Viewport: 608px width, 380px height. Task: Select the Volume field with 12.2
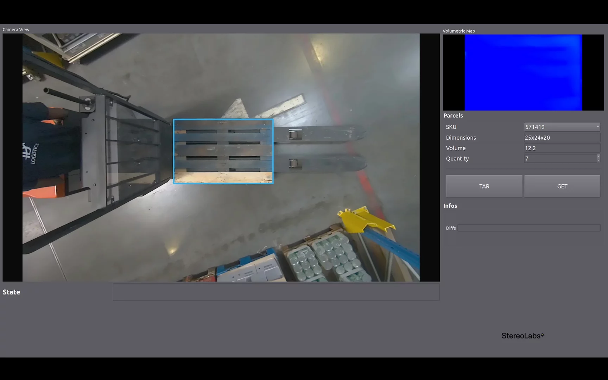click(x=562, y=148)
